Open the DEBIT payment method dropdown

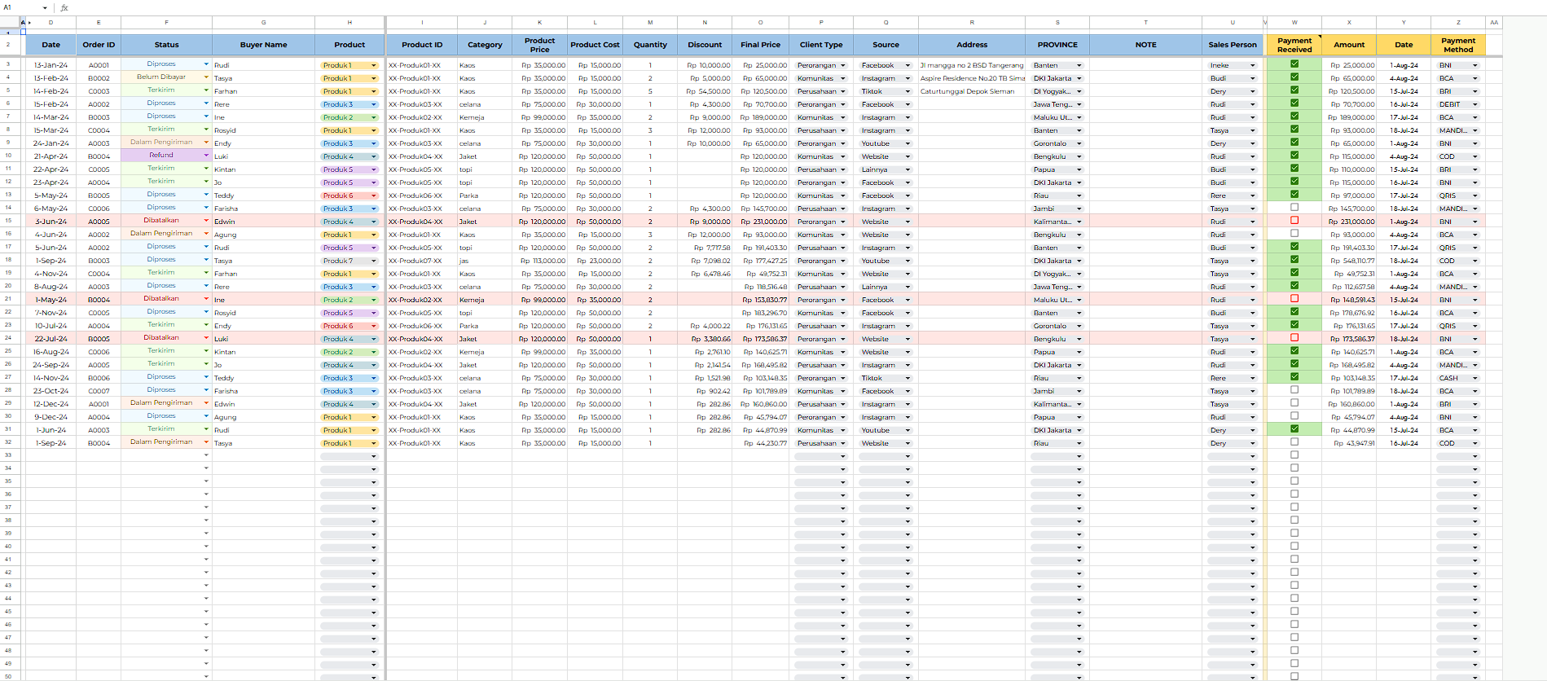tap(1474, 104)
